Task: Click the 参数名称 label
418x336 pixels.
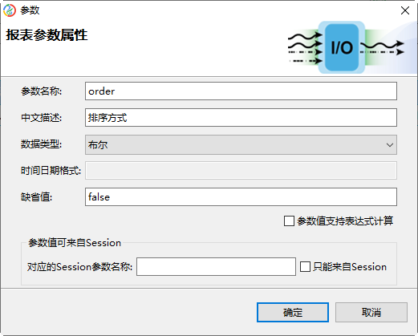Action: tap(42, 91)
